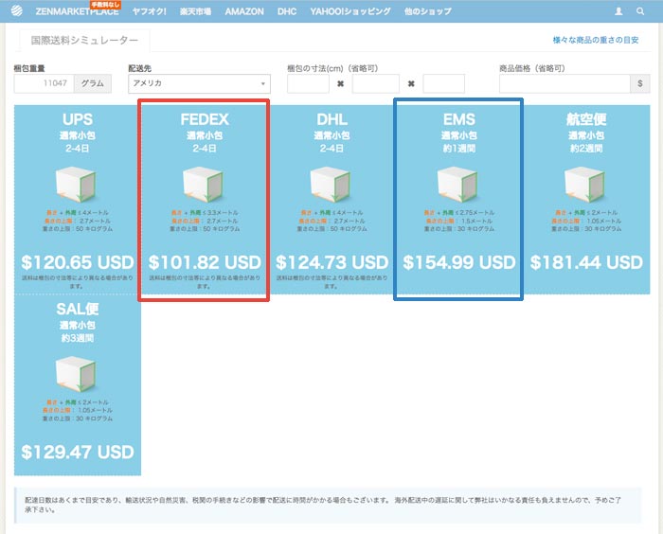The width and height of the screenshot is (663, 534).
Task: Focus the first package dimension field
Action: (308, 83)
